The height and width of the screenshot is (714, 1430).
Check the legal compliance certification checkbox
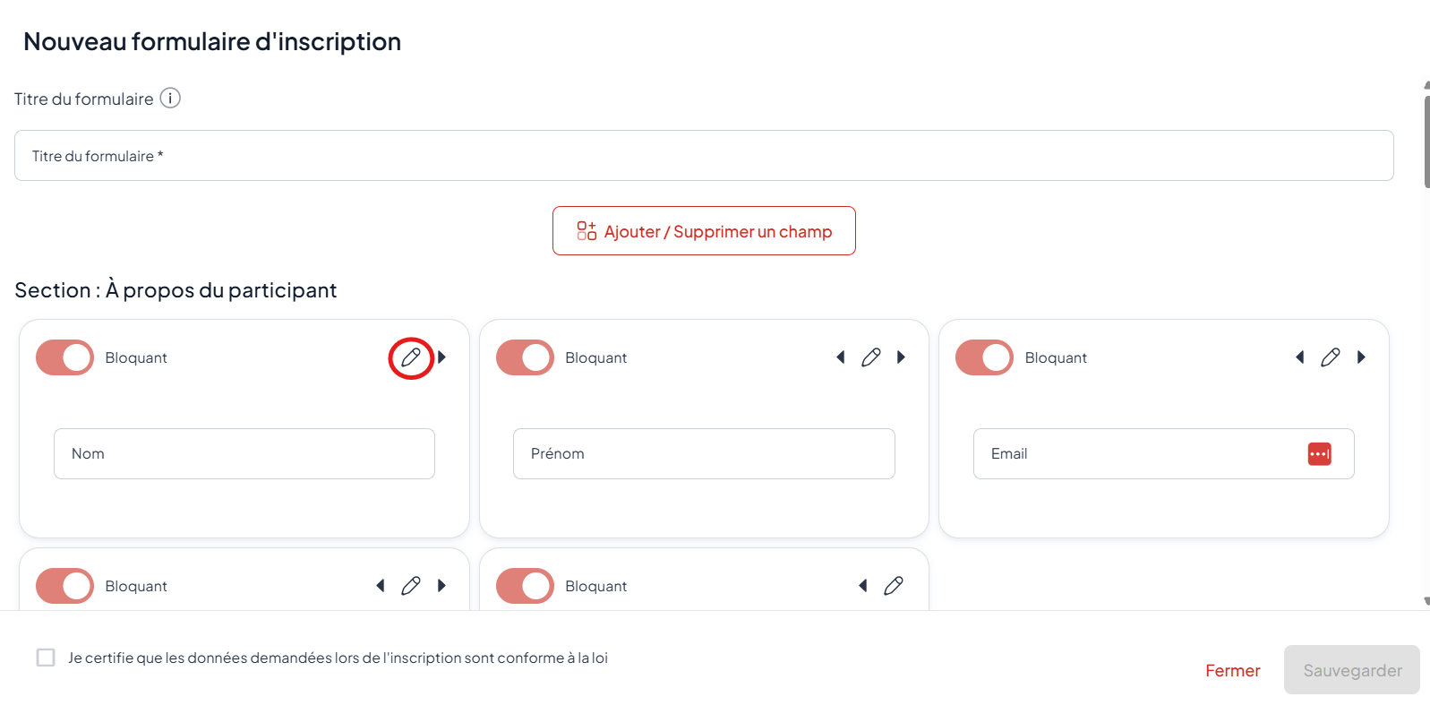tap(46, 658)
